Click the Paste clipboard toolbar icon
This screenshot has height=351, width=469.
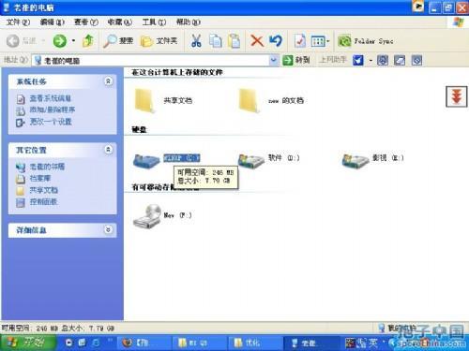click(234, 41)
